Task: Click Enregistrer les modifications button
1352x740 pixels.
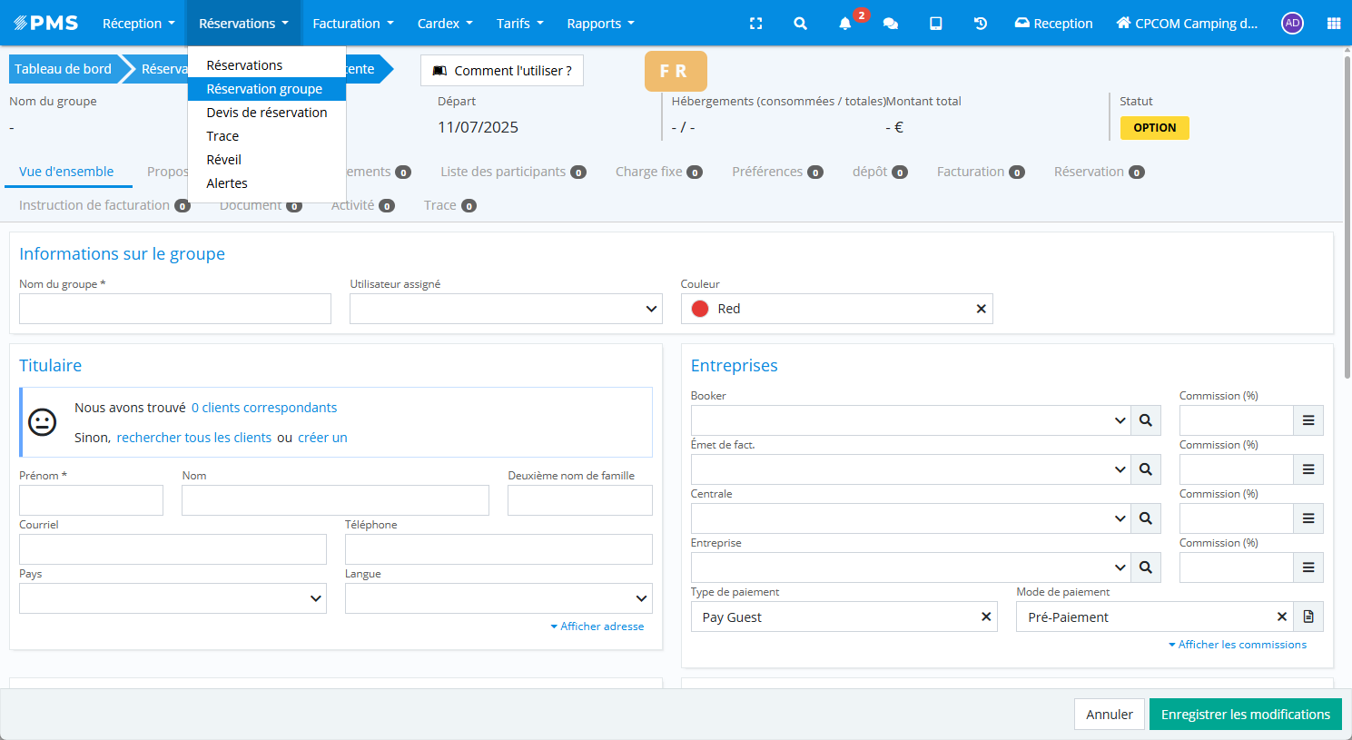Action: pos(1245,715)
